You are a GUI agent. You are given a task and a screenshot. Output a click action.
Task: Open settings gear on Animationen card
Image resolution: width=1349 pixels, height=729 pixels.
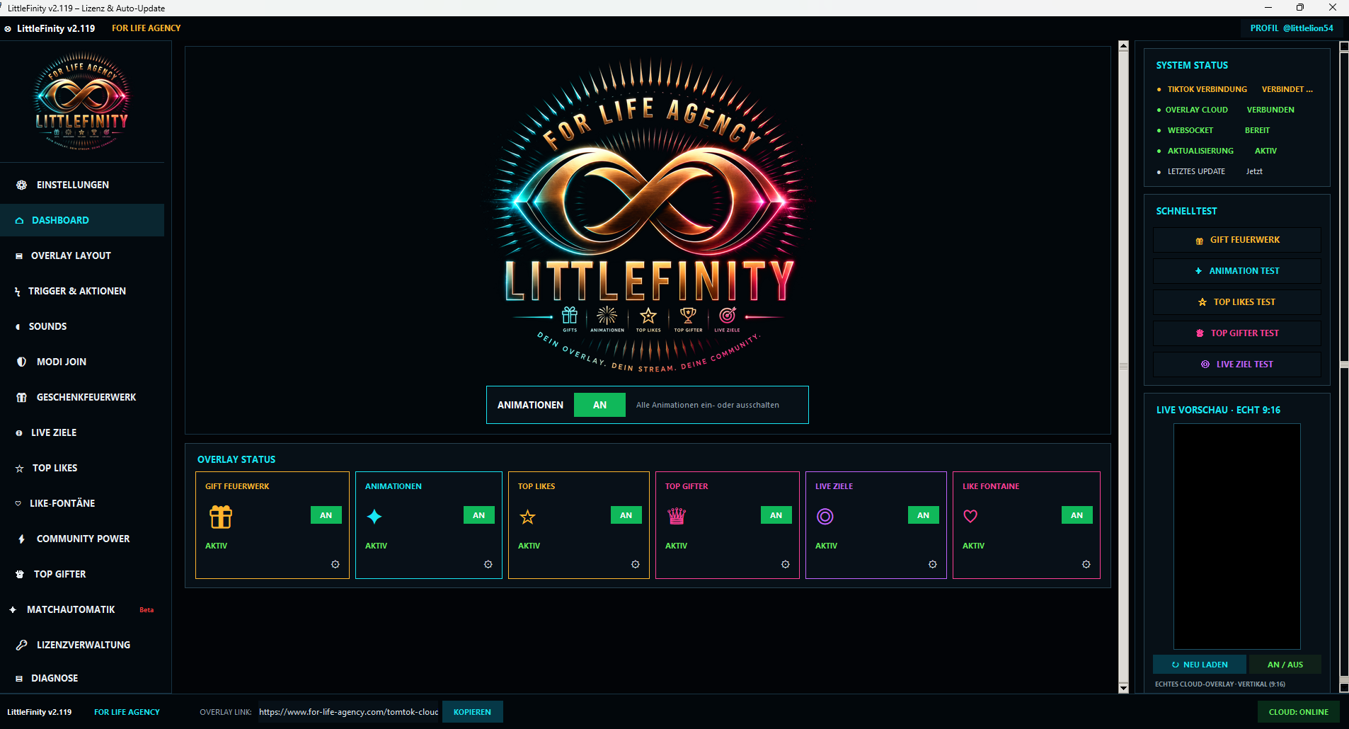click(x=488, y=564)
